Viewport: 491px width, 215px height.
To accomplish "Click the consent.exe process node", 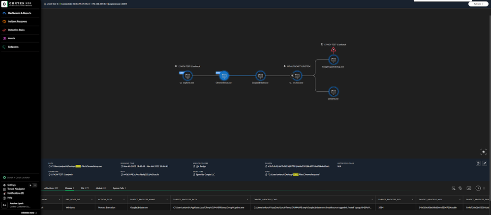I will pos(334,92).
